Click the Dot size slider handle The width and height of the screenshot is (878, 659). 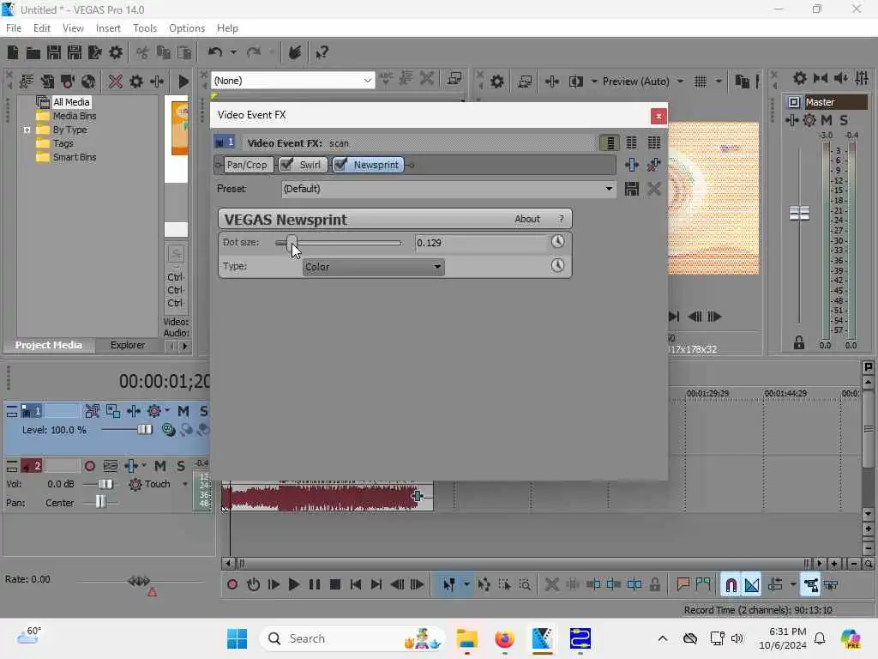[x=292, y=243]
